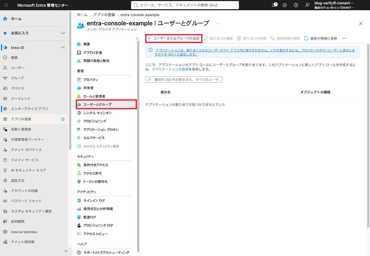Expand the お気に入り section

click(x=63, y=33)
